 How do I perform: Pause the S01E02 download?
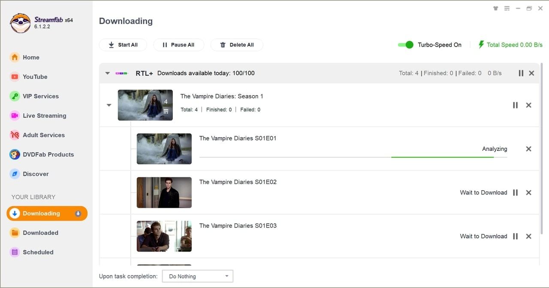tap(515, 192)
